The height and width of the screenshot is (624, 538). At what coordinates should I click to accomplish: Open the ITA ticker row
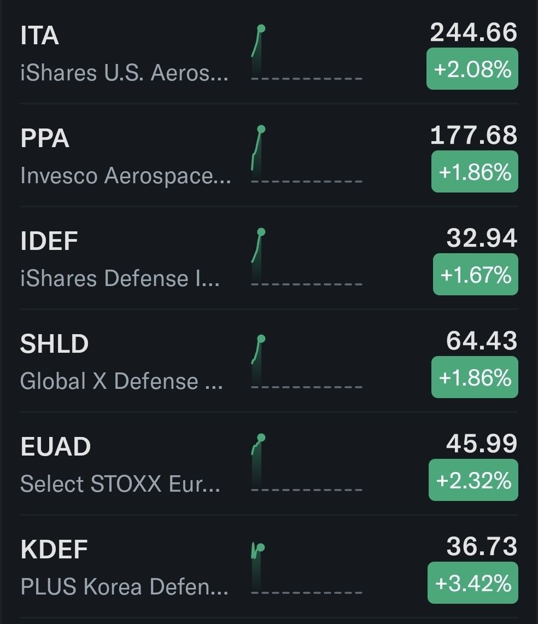tap(269, 53)
